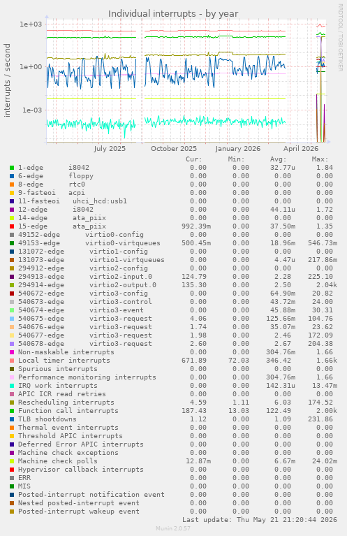Click the Max: column header
Screen dimensions: 347x536
pos(320,159)
